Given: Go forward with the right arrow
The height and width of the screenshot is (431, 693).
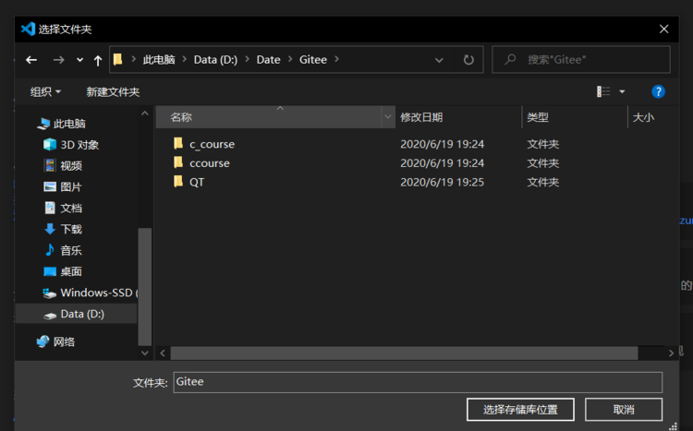Looking at the screenshot, I should [58, 60].
